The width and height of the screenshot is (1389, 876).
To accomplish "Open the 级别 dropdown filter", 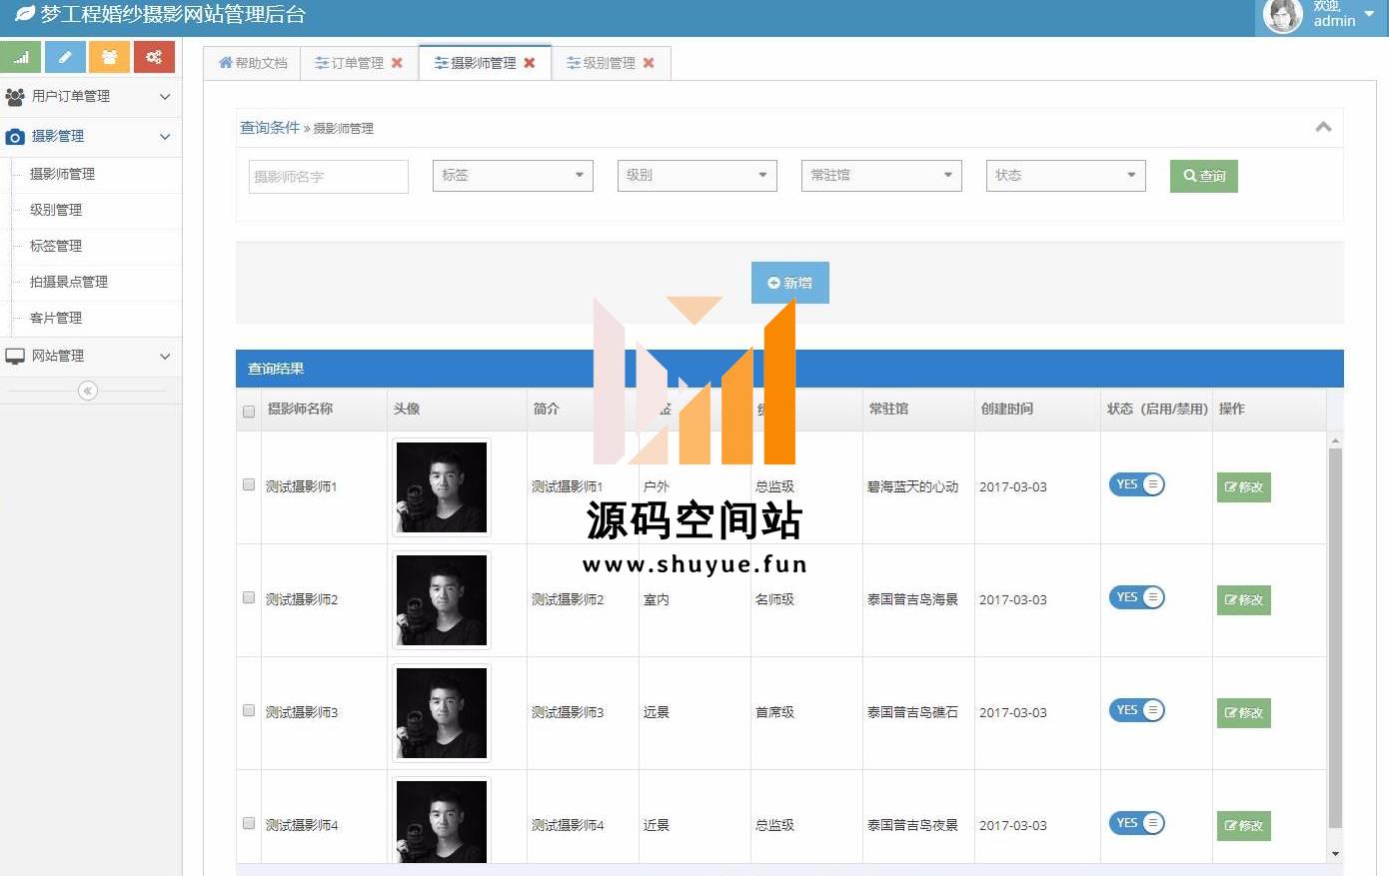I will tap(696, 176).
